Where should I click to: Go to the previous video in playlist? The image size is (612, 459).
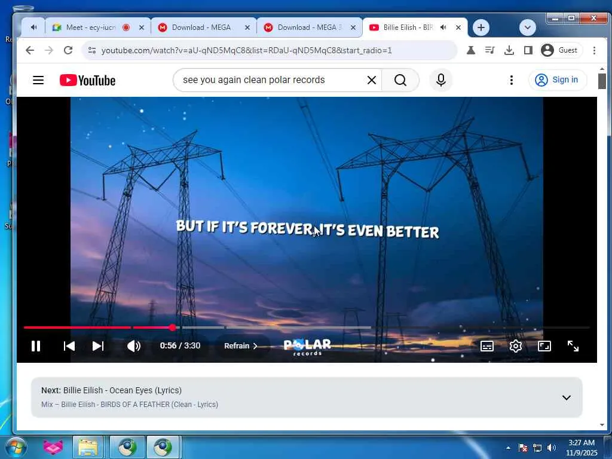69,346
